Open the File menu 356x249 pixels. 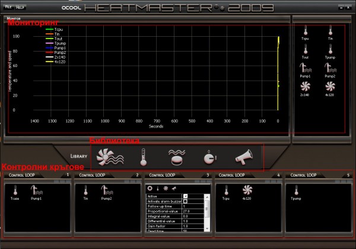(x=8, y=7)
